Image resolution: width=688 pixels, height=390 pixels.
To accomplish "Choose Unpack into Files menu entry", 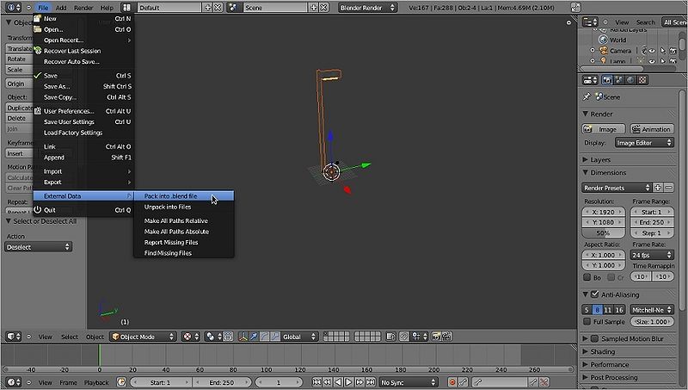I will pyautogui.click(x=168, y=207).
